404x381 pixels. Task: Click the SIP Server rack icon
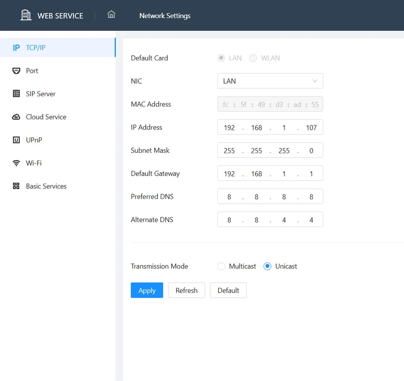pyautogui.click(x=16, y=94)
